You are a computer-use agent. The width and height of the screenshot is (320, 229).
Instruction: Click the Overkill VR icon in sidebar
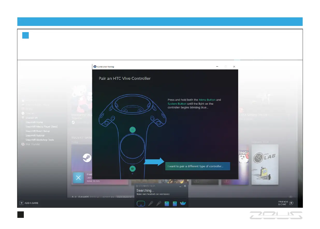point(23,118)
